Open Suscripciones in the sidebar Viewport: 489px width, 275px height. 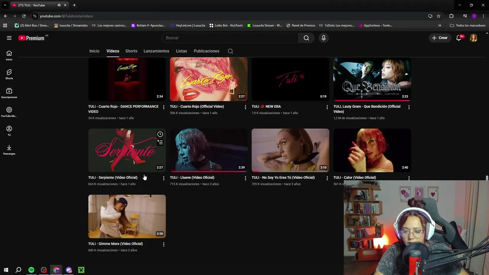point(9,93)
